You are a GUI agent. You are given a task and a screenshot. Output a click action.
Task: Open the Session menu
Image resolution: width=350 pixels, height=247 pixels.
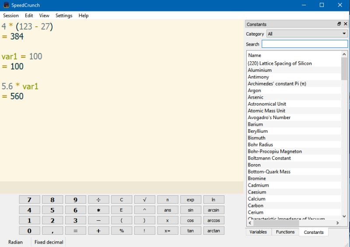[x=11, y=15]
